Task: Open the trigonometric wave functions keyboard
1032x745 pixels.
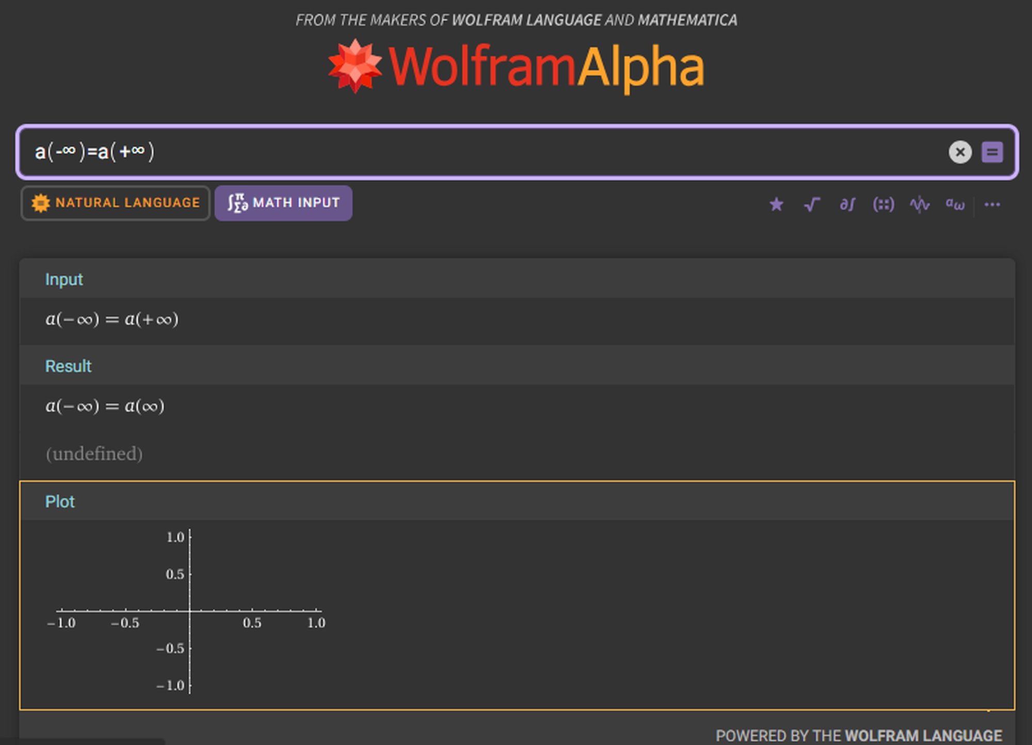Action: pyautogui.click(x=920, y=204)
